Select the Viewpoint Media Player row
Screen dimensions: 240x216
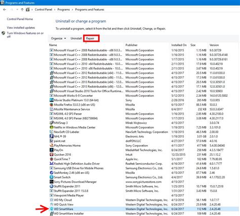[x=143, y=195]
